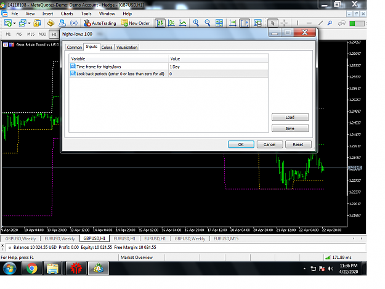Edit the '1 Day' timeframe value
The height and width of the screenshot is (289, 385).
pyautogui.click(x=218, y=67)
